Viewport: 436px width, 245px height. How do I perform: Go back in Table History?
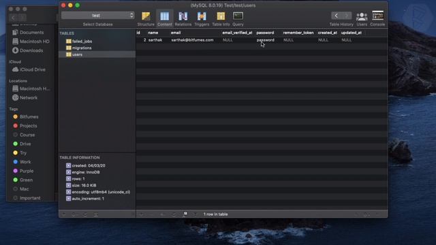336,16
